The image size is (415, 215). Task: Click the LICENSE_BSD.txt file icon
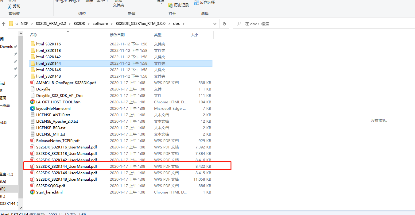(x=33, y=128)
